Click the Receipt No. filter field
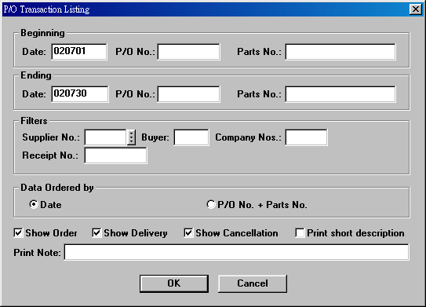This screenshot has height=307, width=426. 115,155
